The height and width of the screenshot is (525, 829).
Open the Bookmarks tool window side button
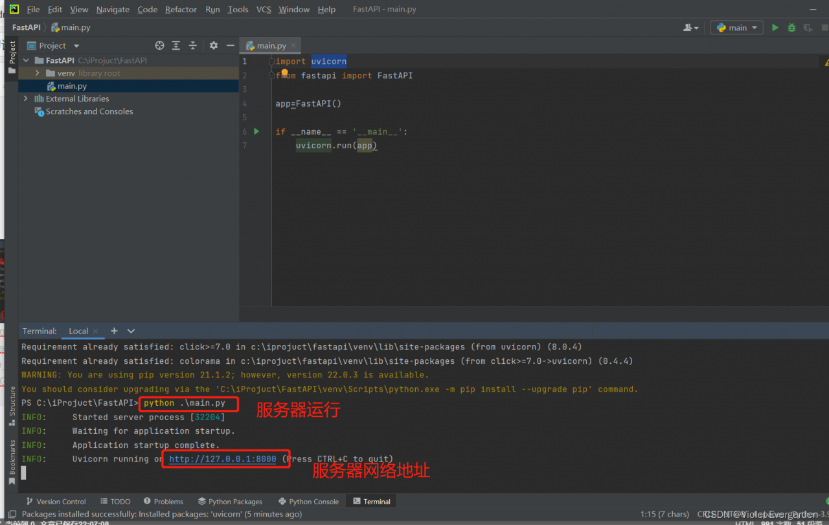click(12, 462)
